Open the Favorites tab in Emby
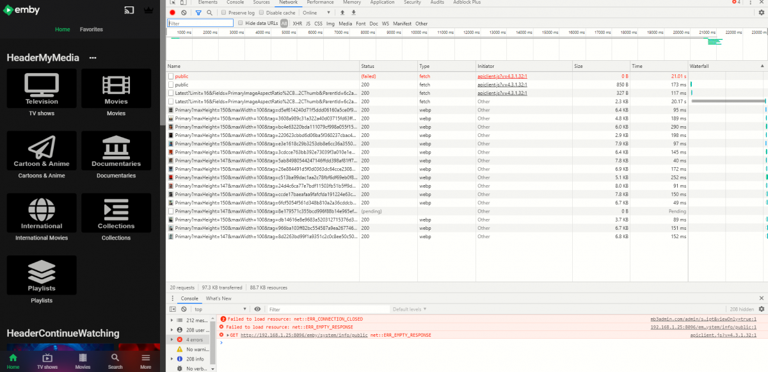This screenshot has height=372, width=768. pyautogui.click(x=91, y=29)
